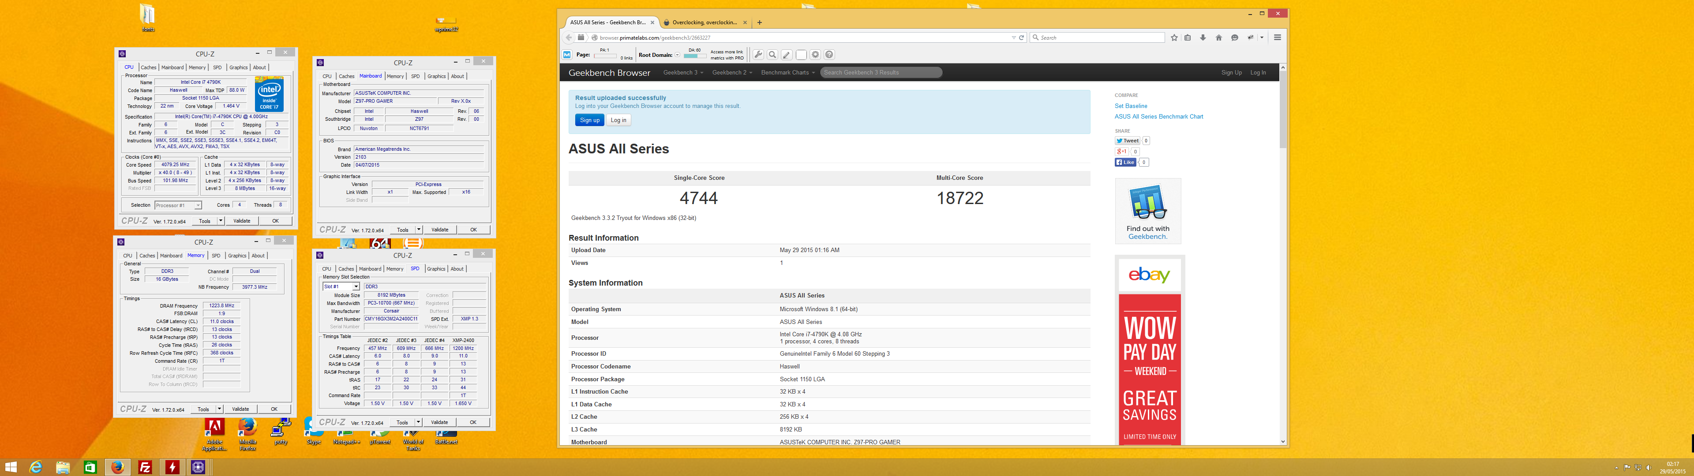Click the DA: 60 domain authority bar

(694, 56)
